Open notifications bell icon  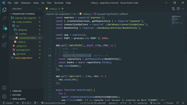pyautogui.click(x=183, y=103)
